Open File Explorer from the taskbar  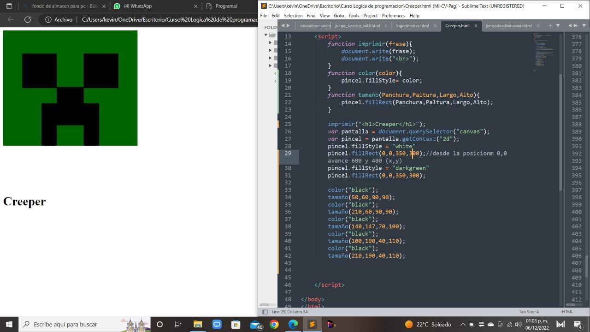[198, 324]
